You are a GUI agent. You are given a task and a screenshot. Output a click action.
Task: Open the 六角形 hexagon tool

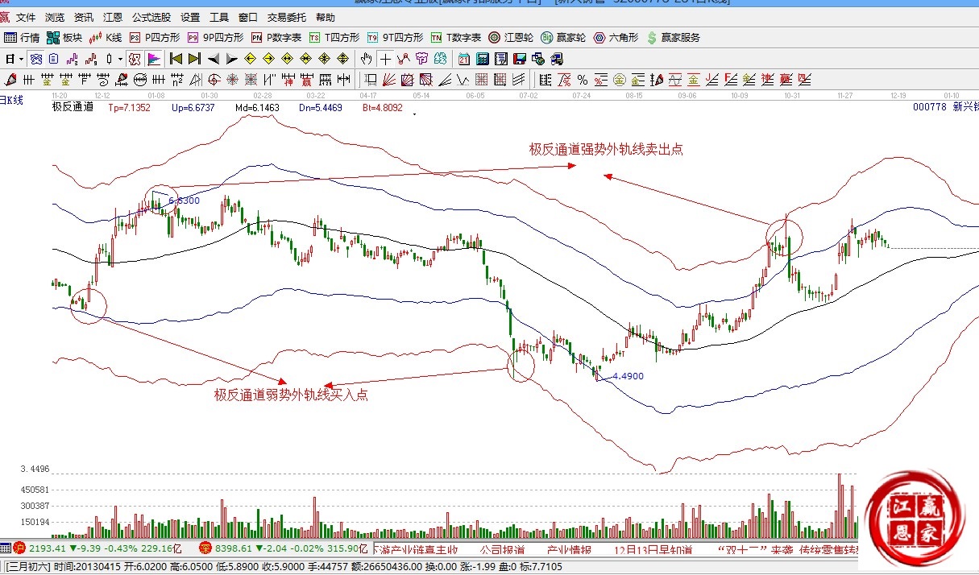click(616, 37)
